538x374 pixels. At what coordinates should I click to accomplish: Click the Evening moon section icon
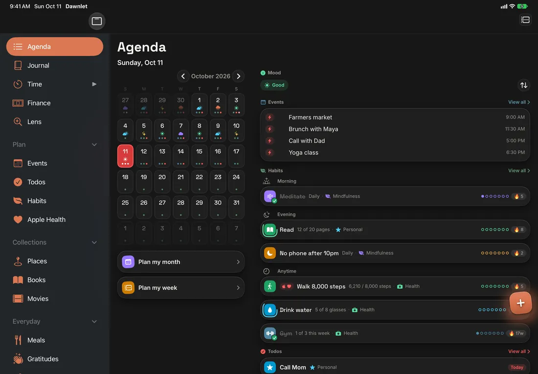266,214
